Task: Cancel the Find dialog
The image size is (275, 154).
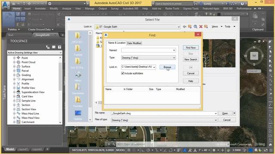Action: click(191, 73)
